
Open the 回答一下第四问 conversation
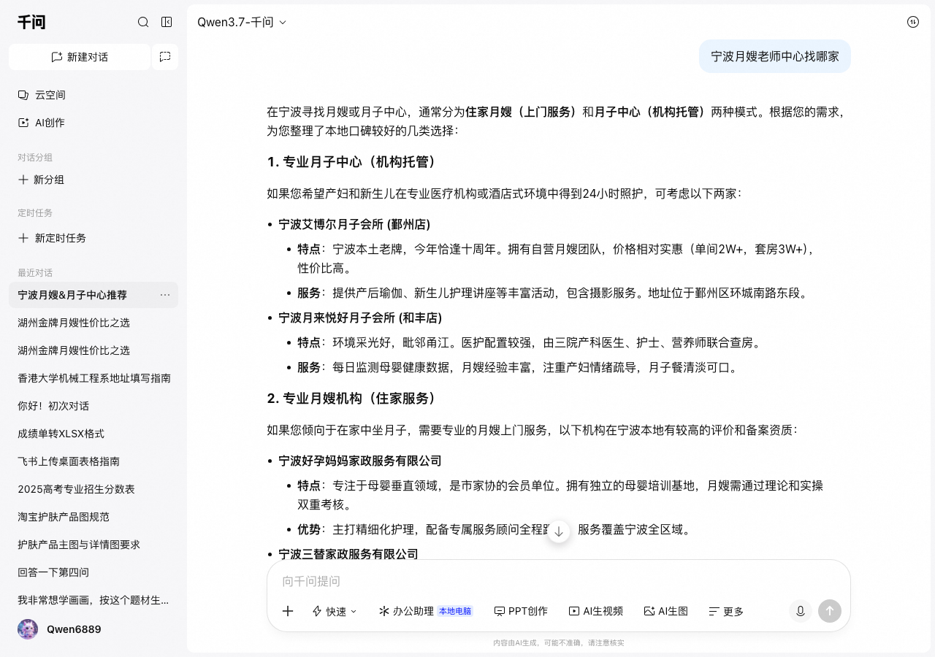[93, 572]
